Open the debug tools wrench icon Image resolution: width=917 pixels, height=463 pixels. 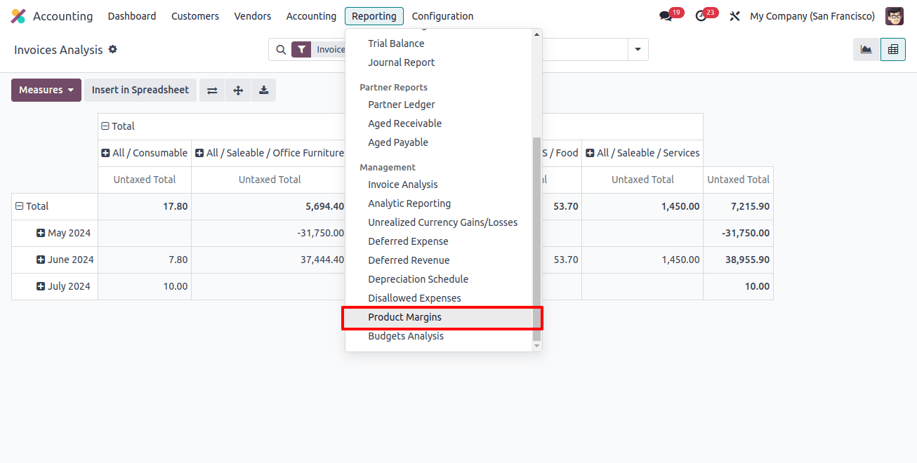click(x=734, y=16)
